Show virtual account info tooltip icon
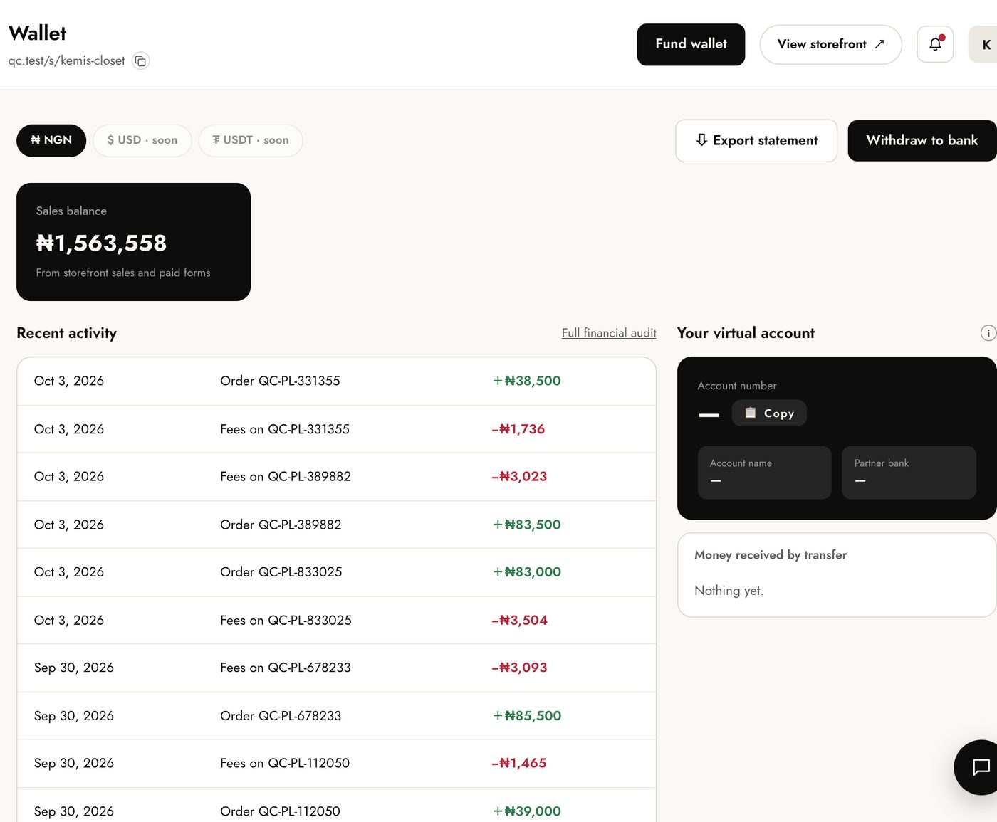The image size is (997, 822). tap(988, 333)
